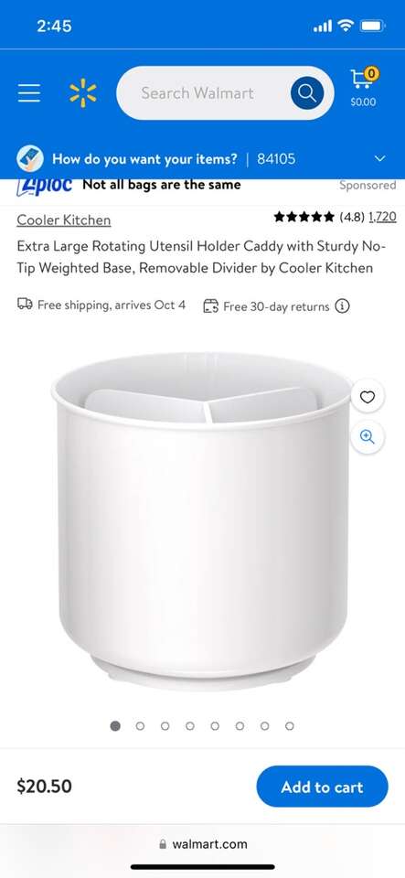This screenshot has height=878, width=405.
Task: Select the fourth image carousel dot
Action: coord(190,725)
